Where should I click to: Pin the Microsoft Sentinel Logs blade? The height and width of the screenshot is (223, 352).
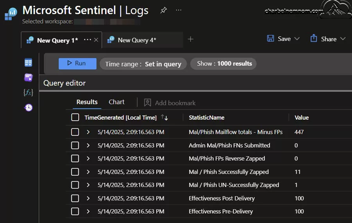click(x=163, y=10)
